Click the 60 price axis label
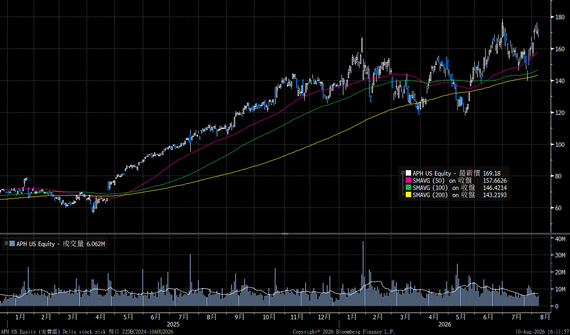The height and width of the screenshot is (335, 570). pyautogui.click(x=558, y=208)
